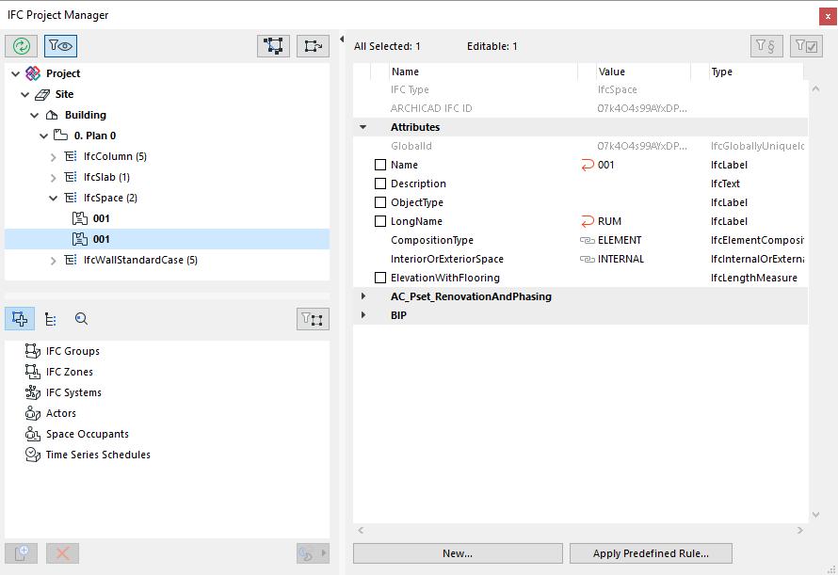Select the highlighted second 001 space item
Screen dimensions: 838x575
(x=167, y=239)
